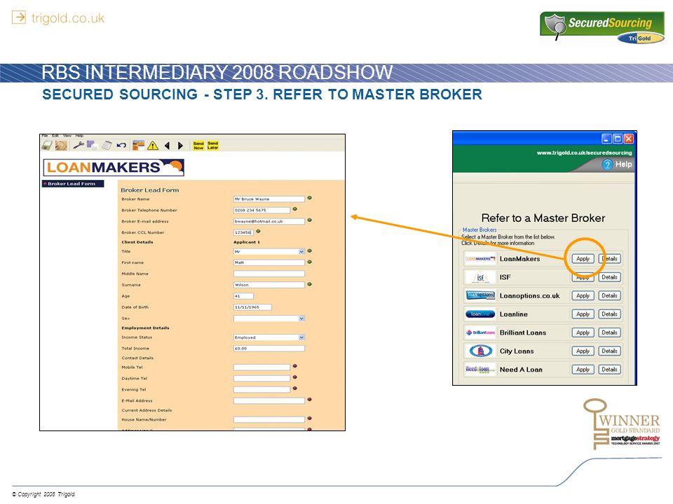673x504 pixels.
Task: Click the First name field
Action: pyautogui.click(x=269, y=262)
